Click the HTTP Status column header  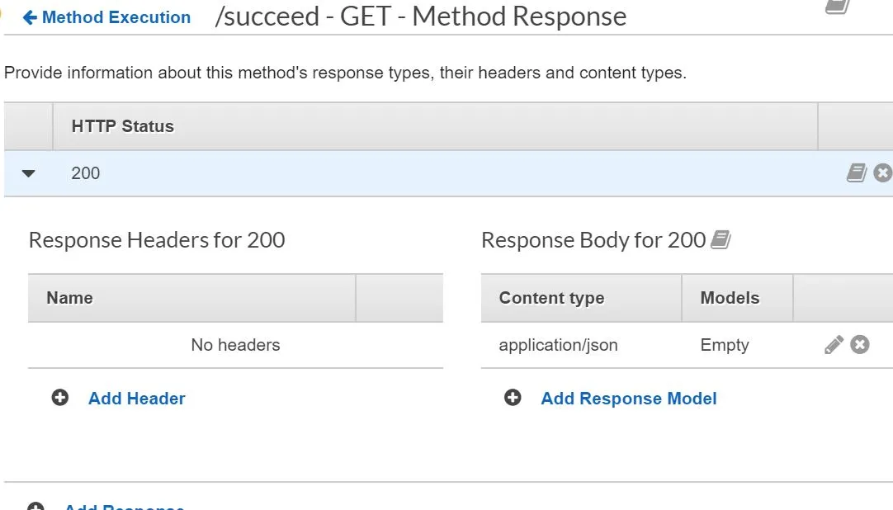tap(122, 126)
